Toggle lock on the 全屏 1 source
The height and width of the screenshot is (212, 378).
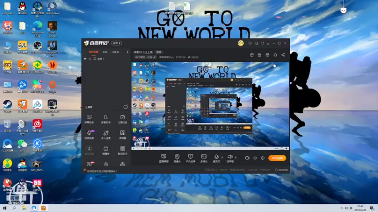tap(90, 58)
